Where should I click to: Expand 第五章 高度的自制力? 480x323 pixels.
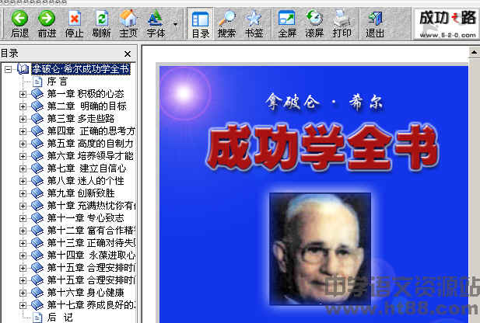[x=23, y=144]
